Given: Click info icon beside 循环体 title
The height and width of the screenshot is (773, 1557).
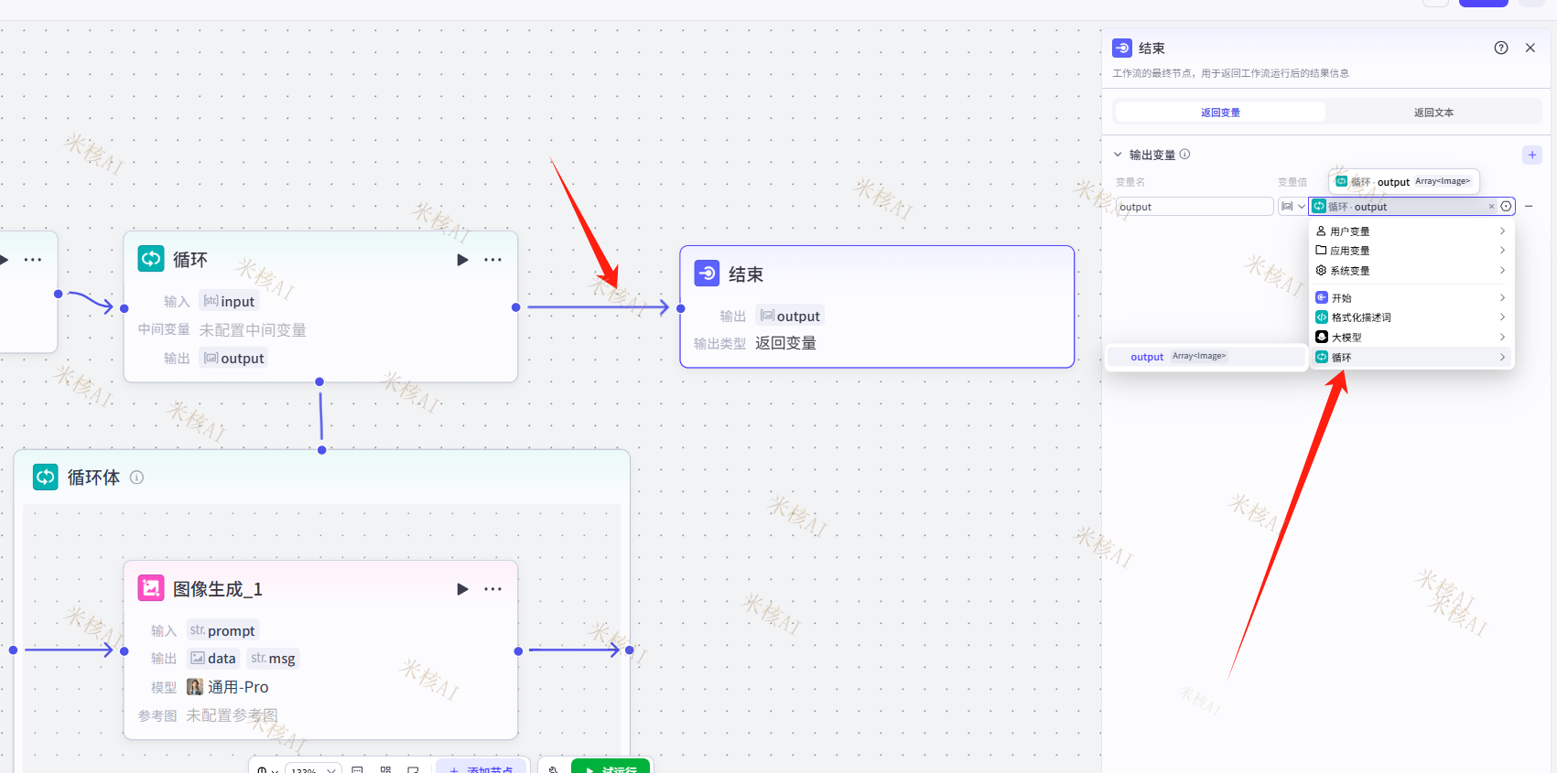Looking at the screenshot, I should [136, 478].
